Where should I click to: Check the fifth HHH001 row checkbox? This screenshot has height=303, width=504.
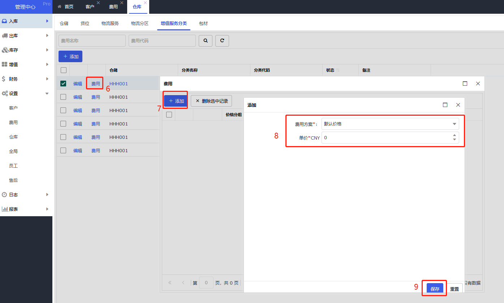point(63,137)
